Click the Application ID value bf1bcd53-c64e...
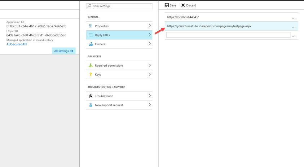The image size is (304, 167). click(36, 26)
